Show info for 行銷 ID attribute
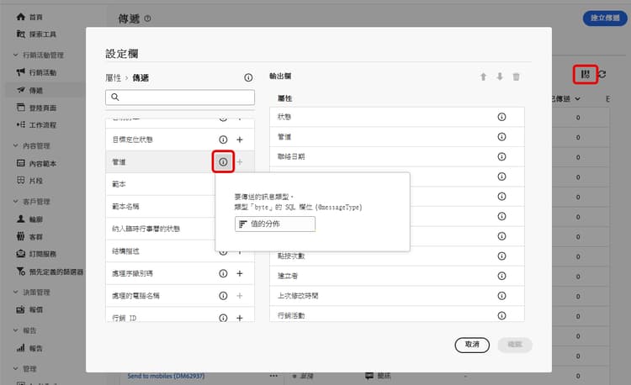 point(223,318)
